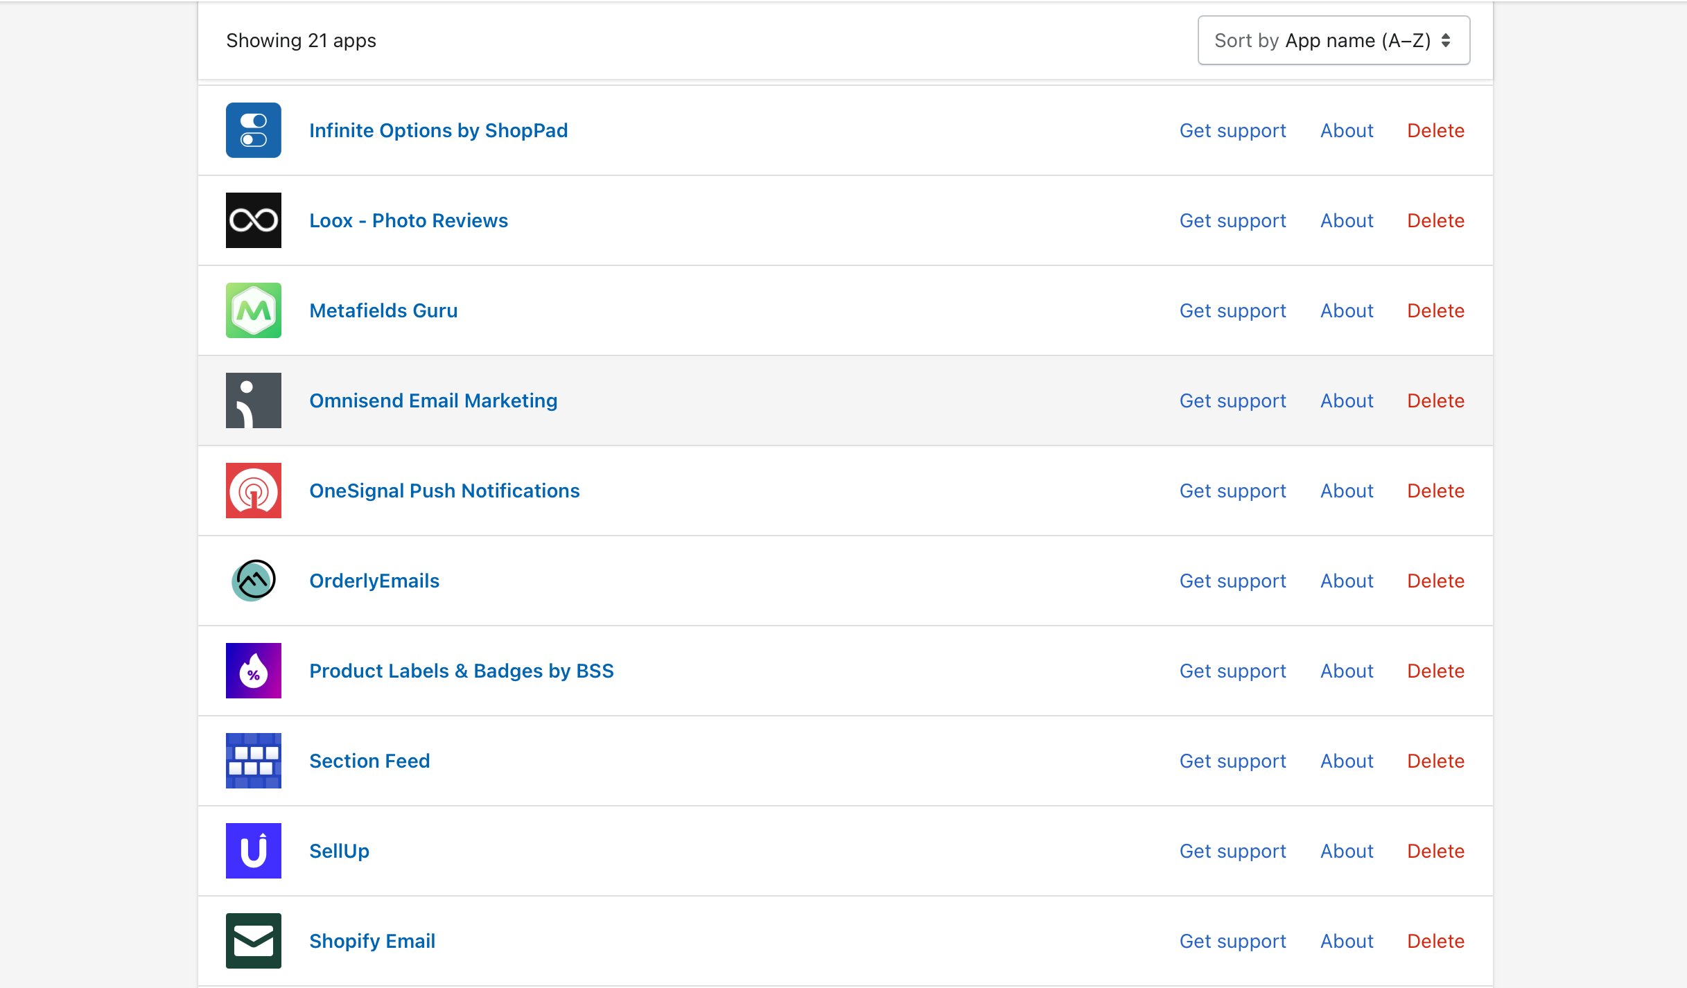Get support for SellUp

click(1233, 851)
